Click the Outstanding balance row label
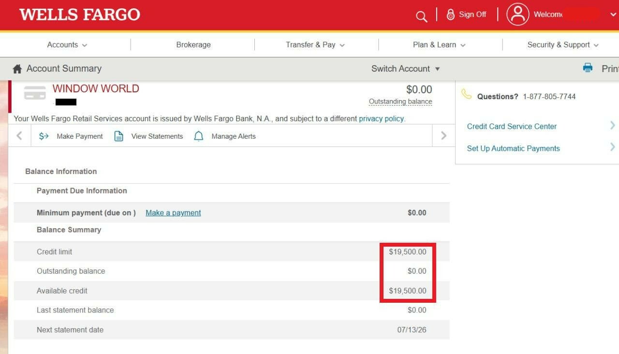 [71, 271]
